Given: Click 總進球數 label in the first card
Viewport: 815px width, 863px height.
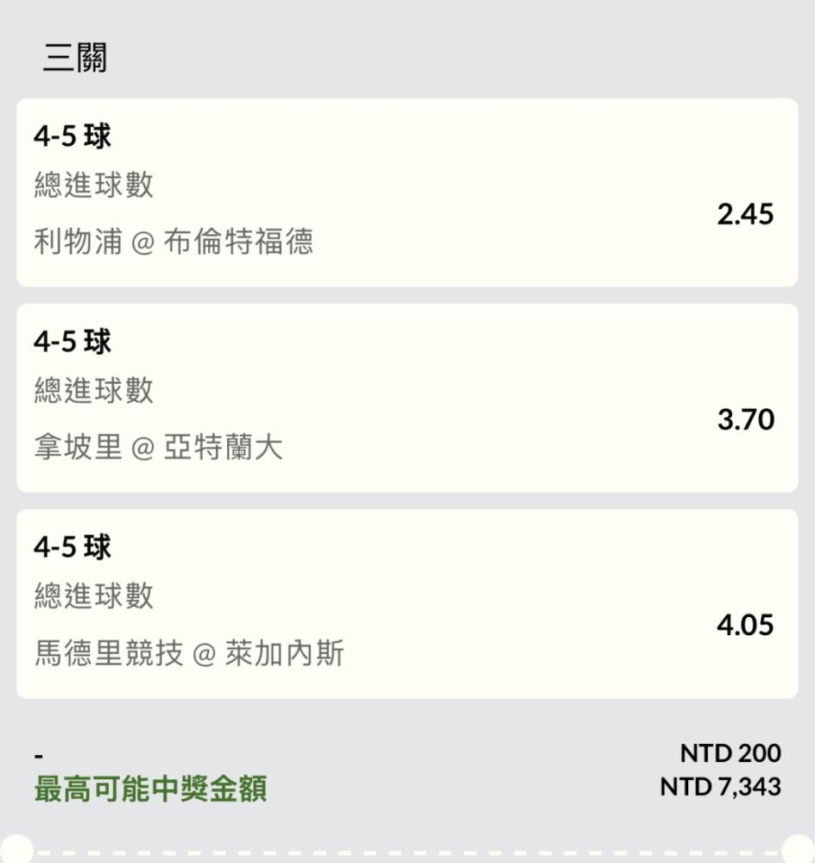Looking at the screenshot, I should (93, 185).
